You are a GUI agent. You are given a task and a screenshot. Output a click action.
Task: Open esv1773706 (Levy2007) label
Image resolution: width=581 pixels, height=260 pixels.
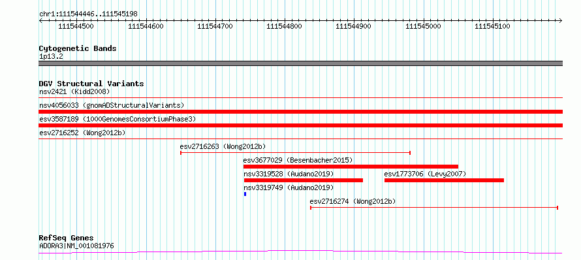click(425, 174)
